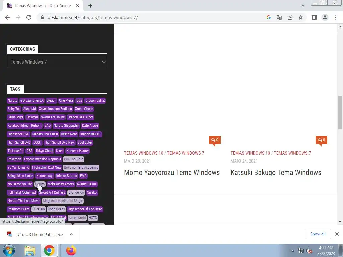Click the Dragon Ball Super tag
The image size is (343, 257).
click(80, 117)
